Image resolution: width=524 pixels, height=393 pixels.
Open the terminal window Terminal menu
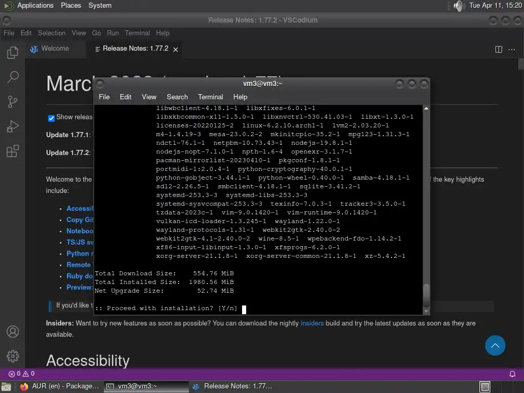pyautogui.click(x=210, y=97)
